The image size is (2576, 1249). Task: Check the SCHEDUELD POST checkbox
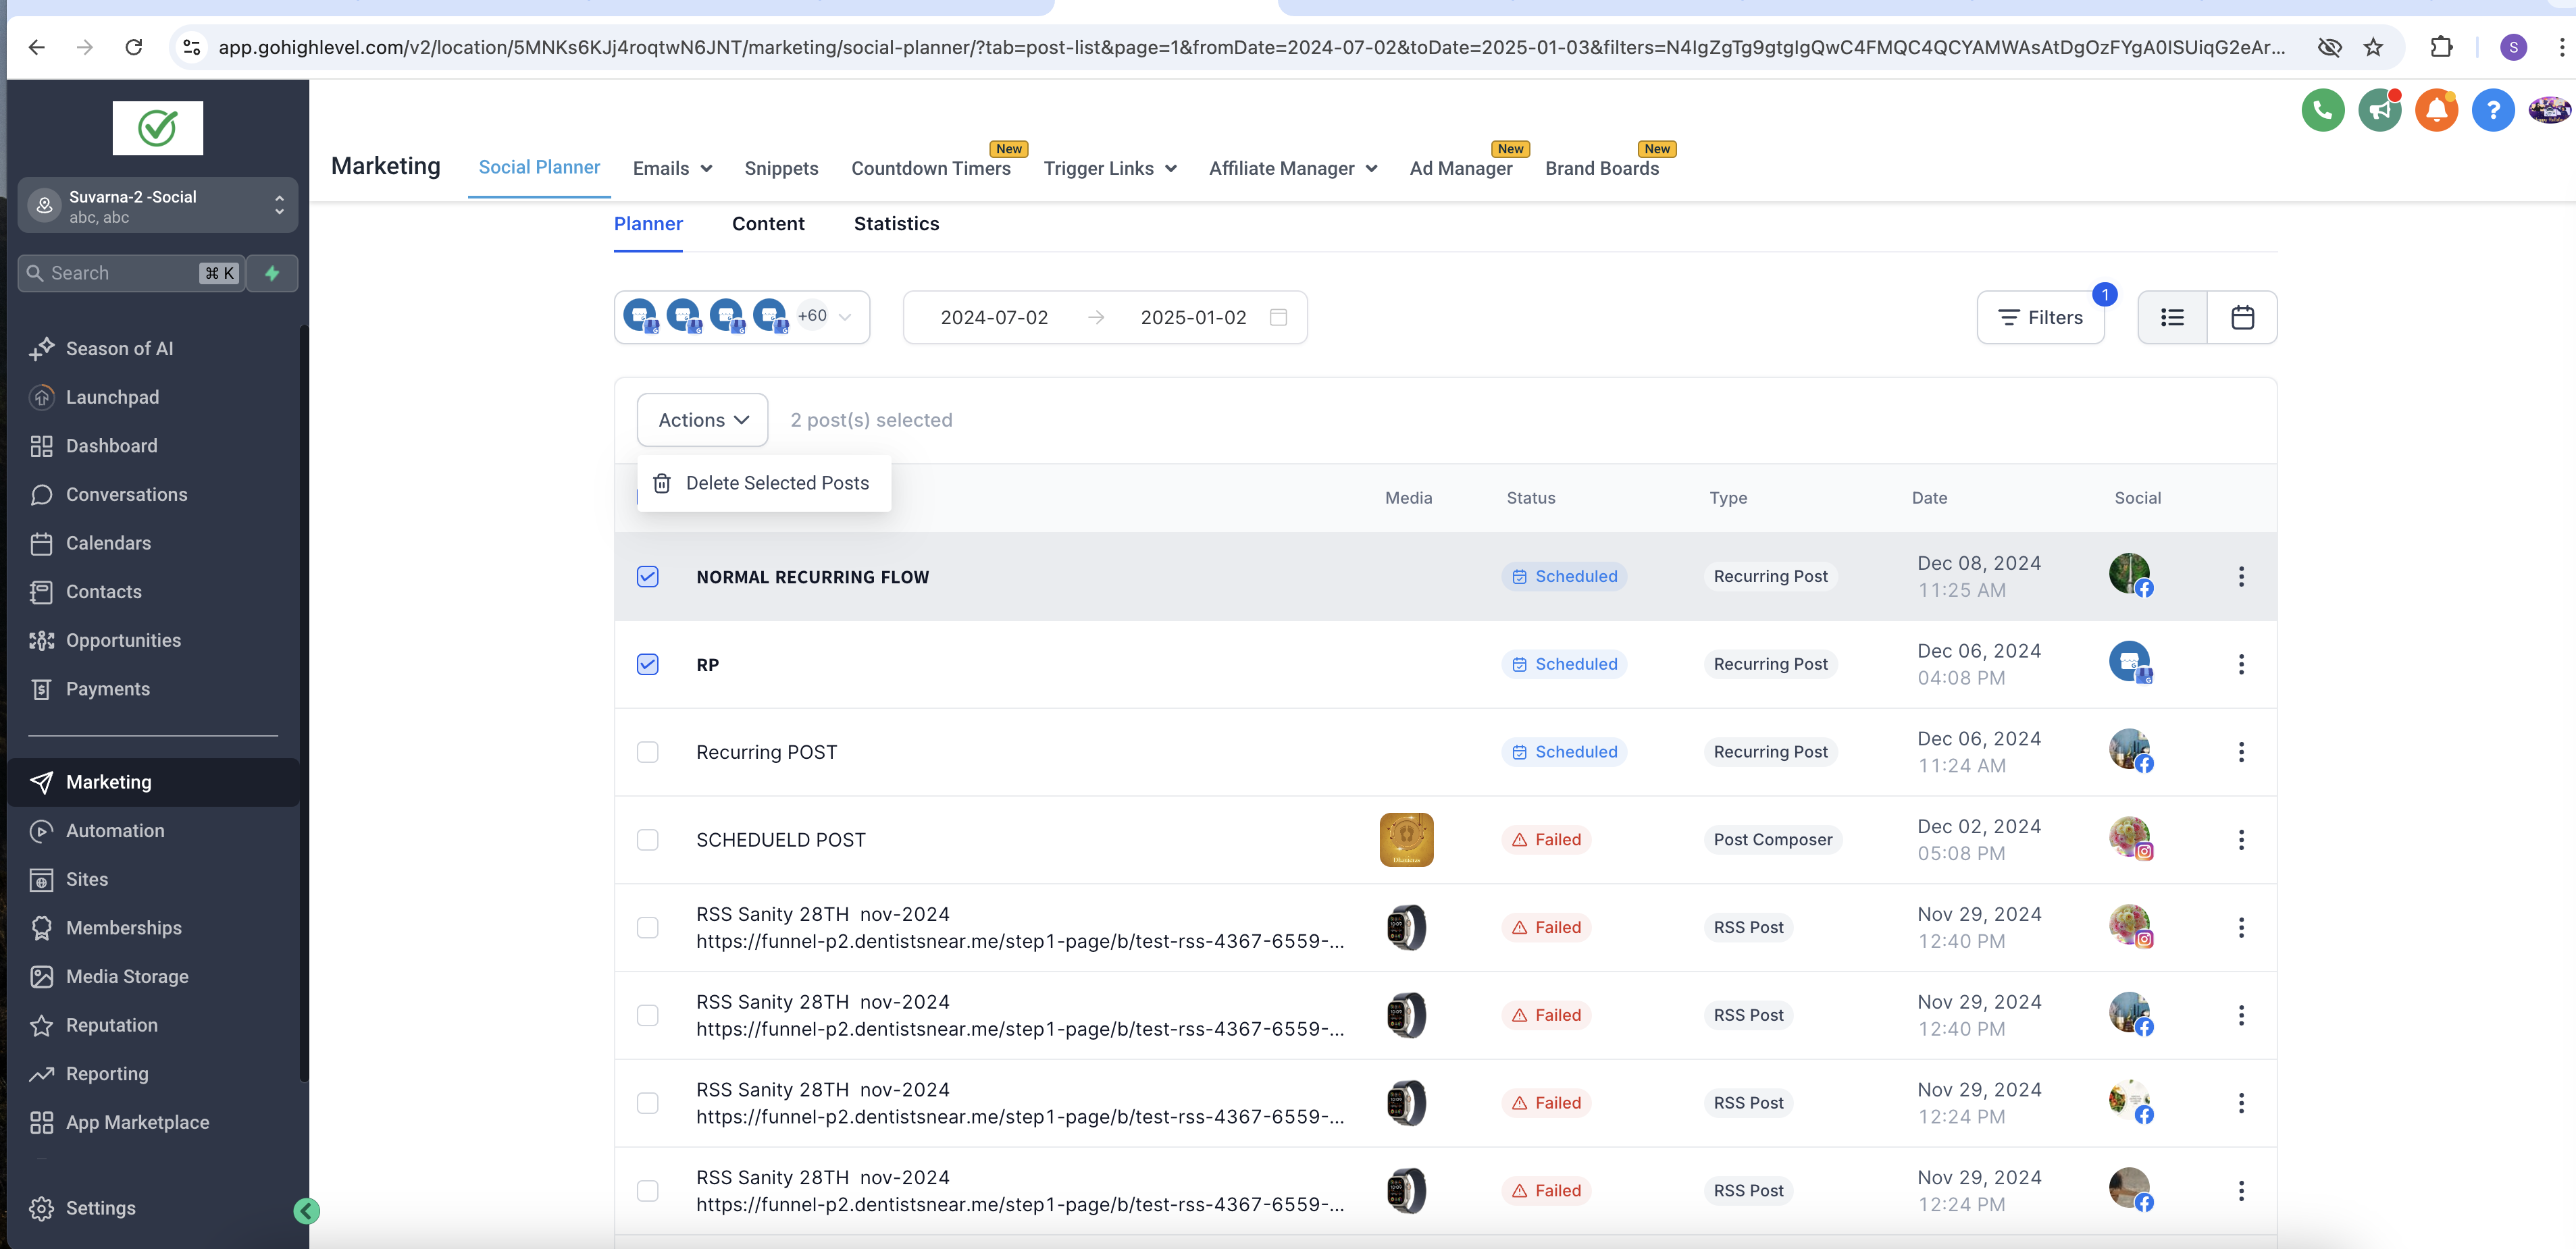point(648,841)
